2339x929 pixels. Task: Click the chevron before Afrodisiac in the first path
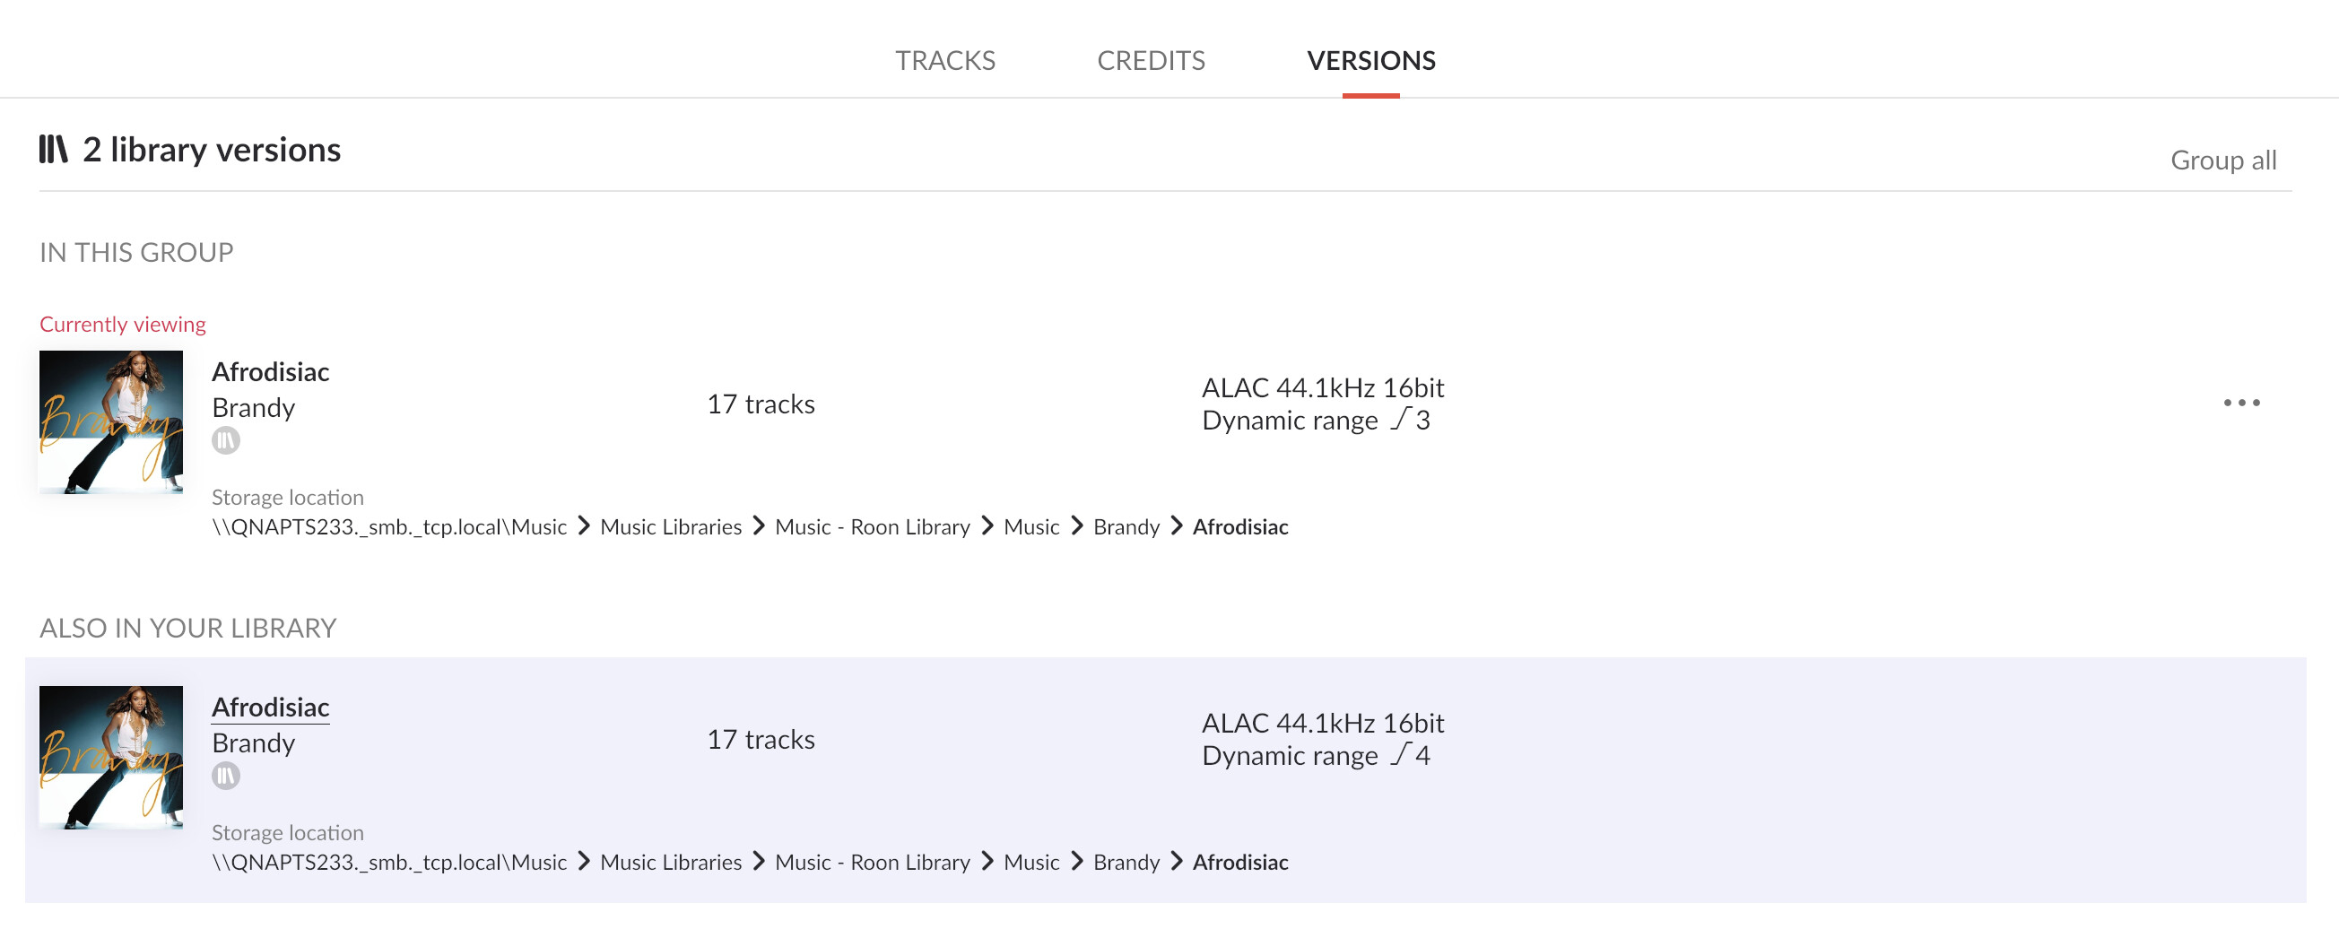(1176, 525)
